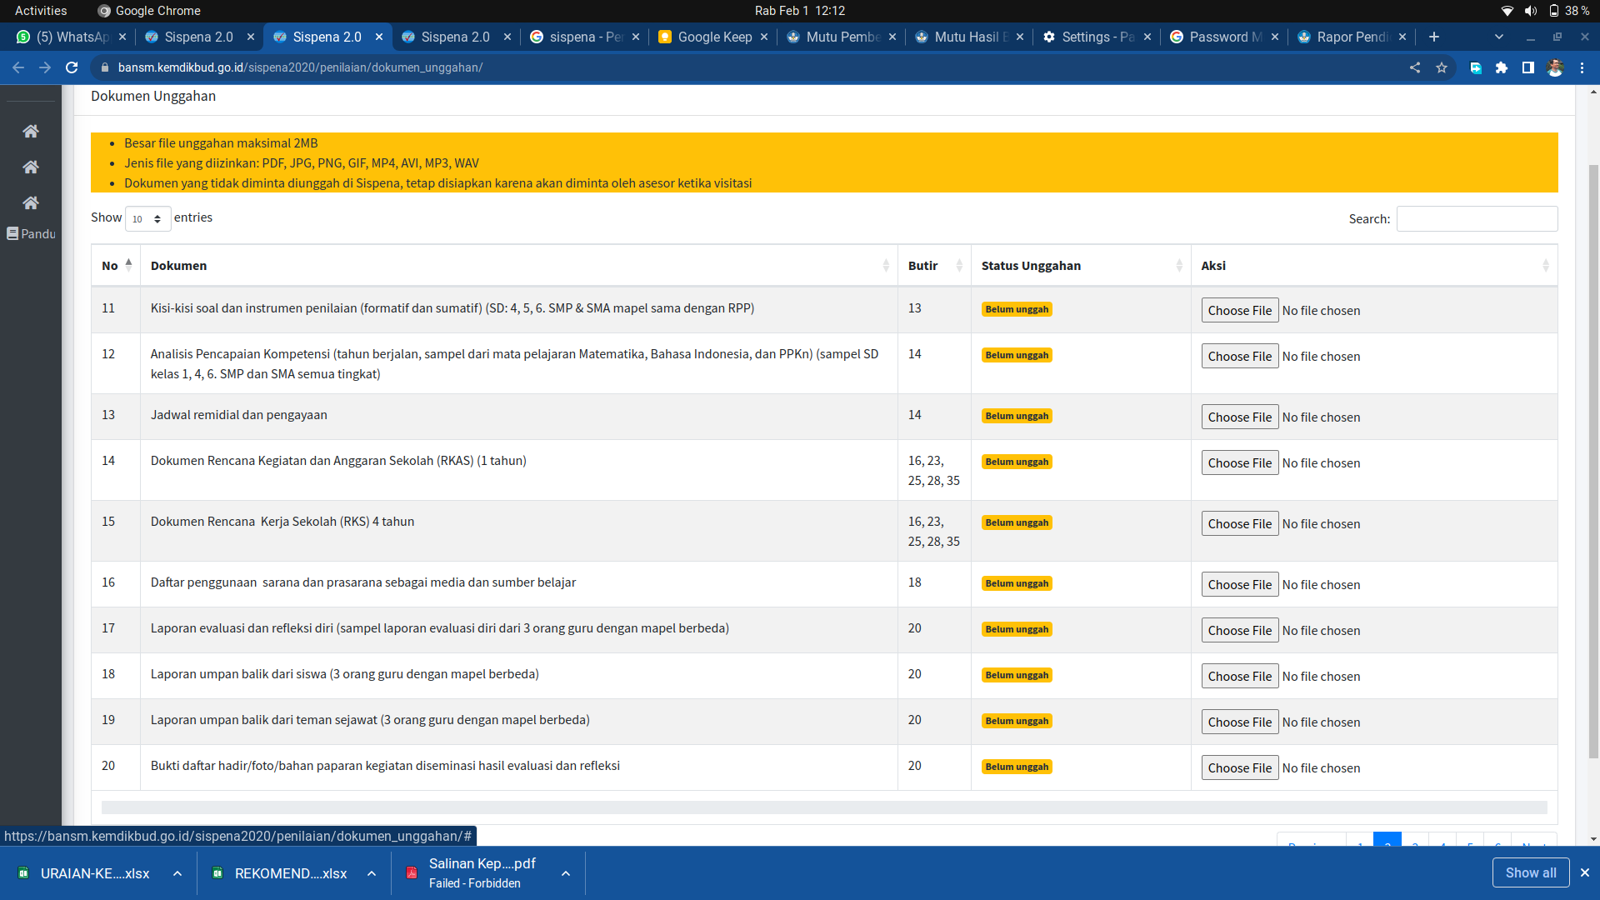The image size is (1600, 900).
Task: Go back to the previous page
Action: pos(18,67)
